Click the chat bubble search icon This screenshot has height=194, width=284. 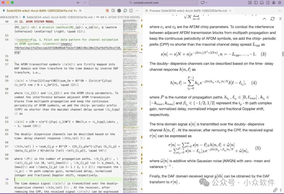[125, 11]
